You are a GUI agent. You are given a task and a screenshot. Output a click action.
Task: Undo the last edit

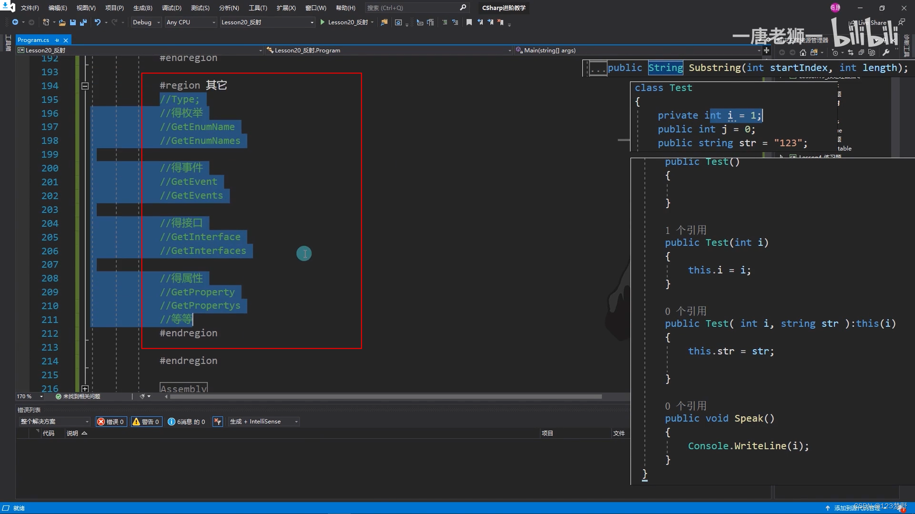click(98, 22)
